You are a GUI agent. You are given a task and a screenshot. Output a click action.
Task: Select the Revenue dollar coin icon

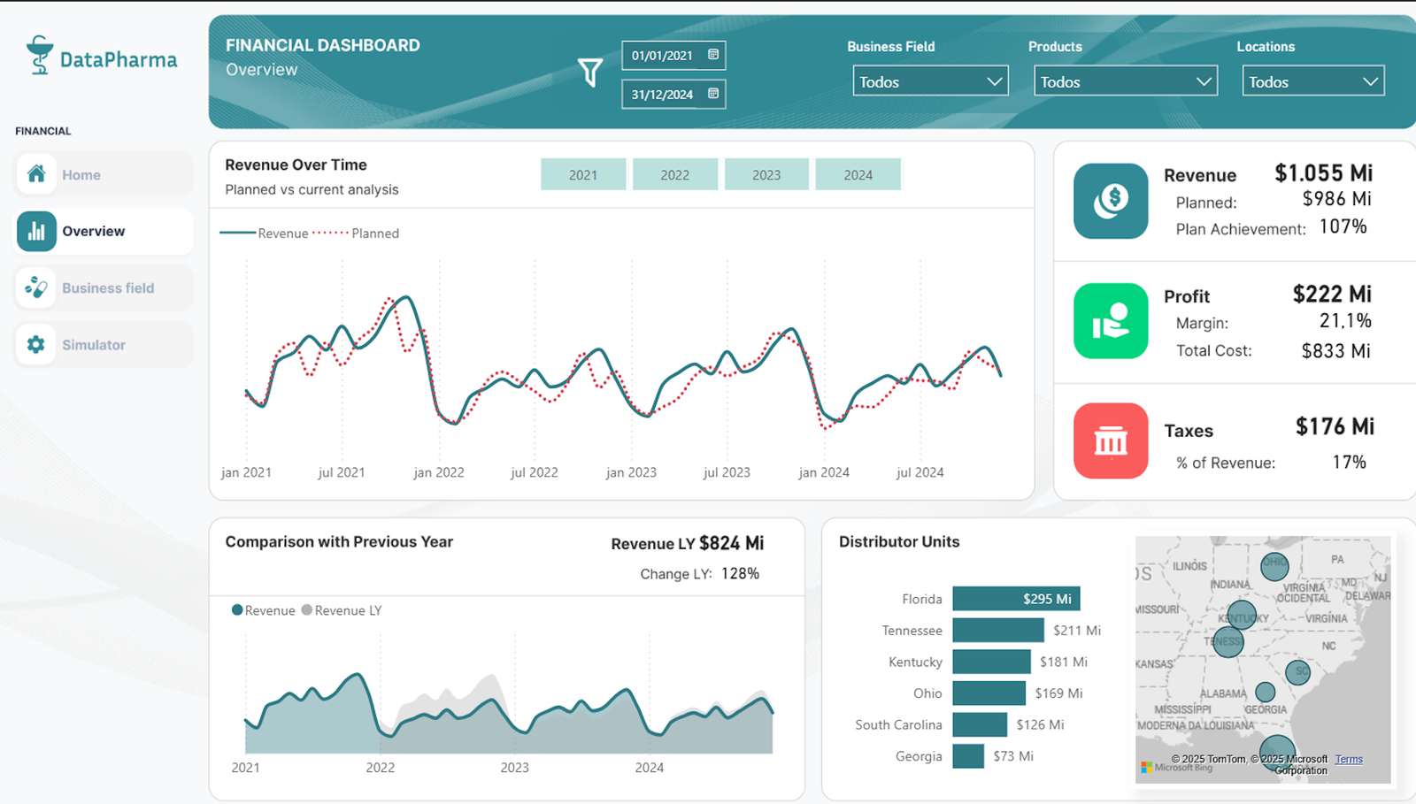(1111, 202)
